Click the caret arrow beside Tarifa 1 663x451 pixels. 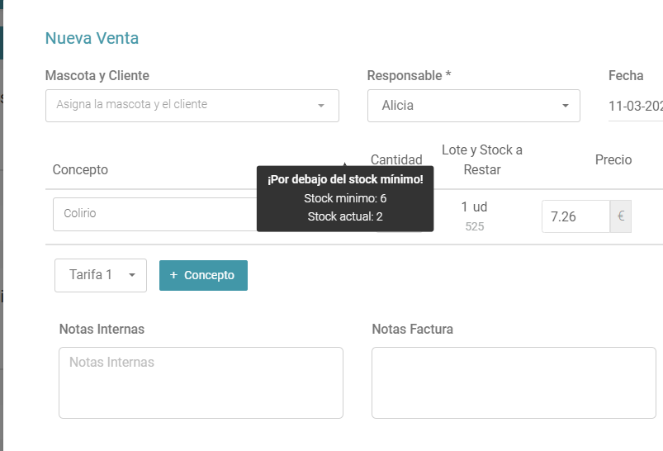[x=132, y=275]
